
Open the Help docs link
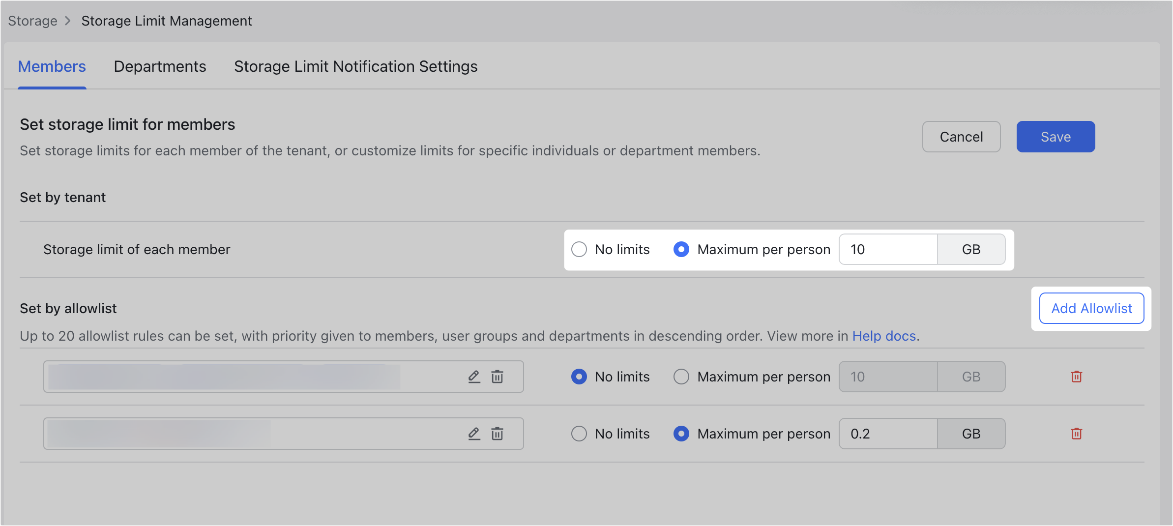coord(884,336)
